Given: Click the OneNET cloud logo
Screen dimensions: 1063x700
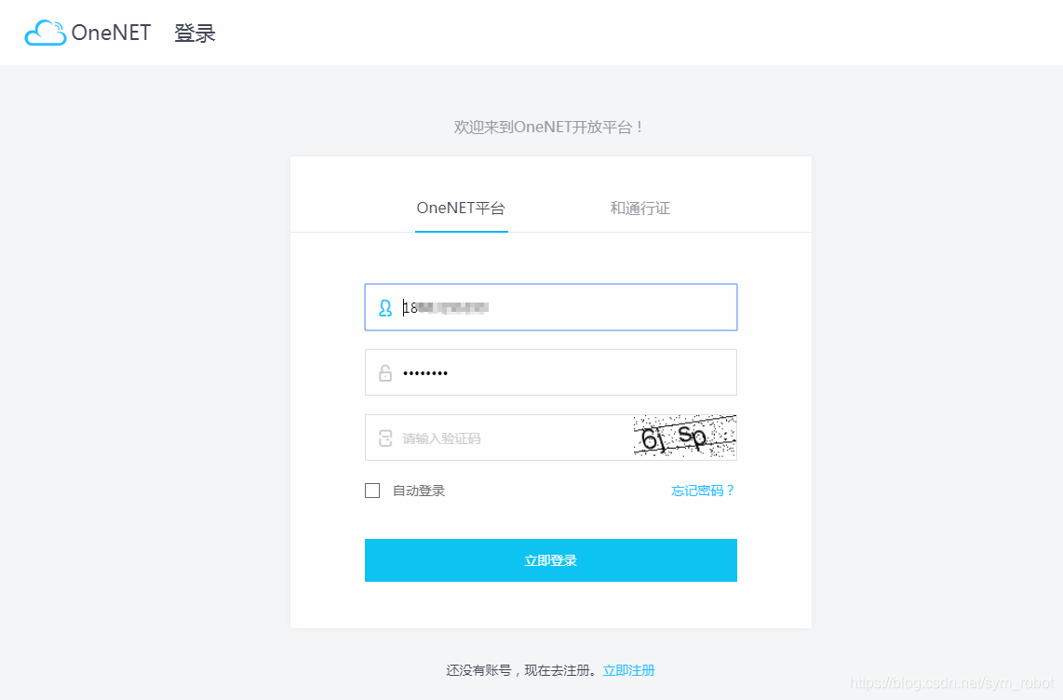Looking at the screenshot, I should 46,33.
